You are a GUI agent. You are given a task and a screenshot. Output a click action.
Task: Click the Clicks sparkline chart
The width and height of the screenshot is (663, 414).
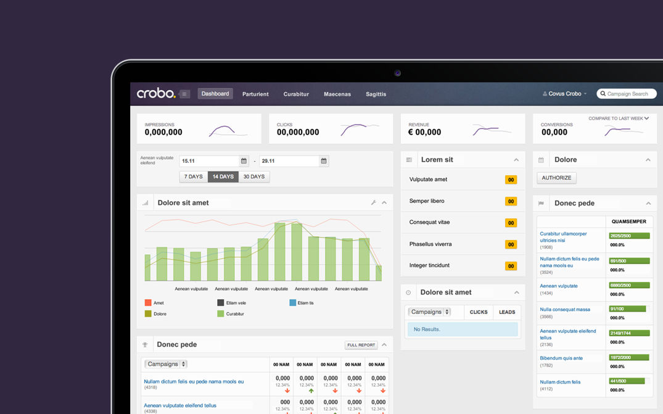coord(360,130)
